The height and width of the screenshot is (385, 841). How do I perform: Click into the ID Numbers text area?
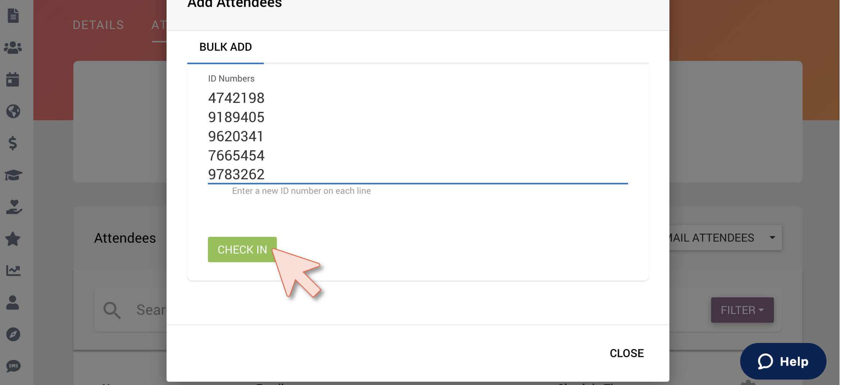(418, 136)
